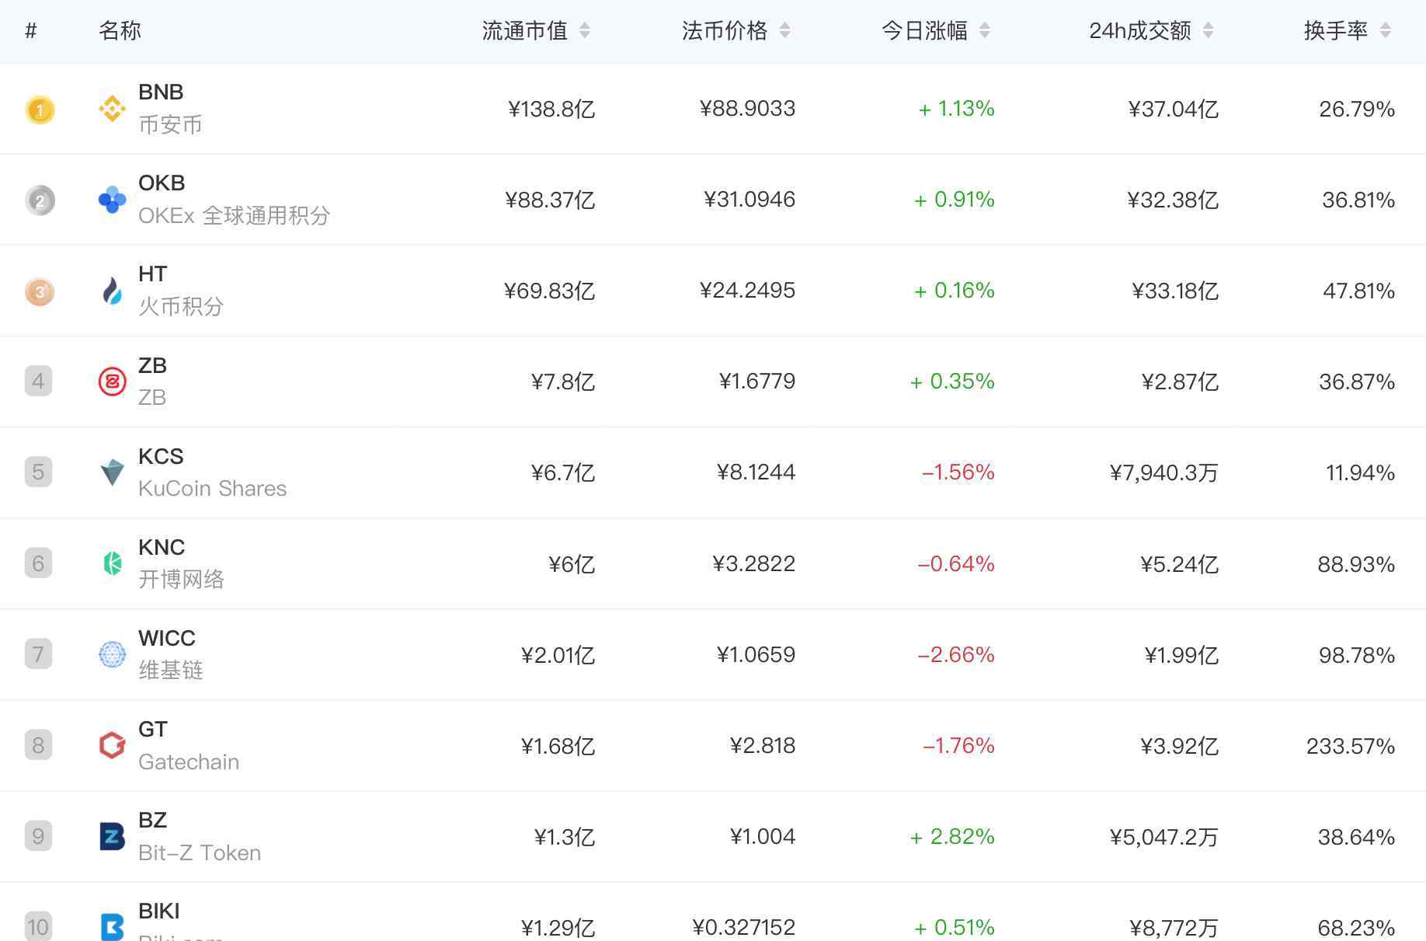The width and height of the screenshot is (1426, 941).
Task: Open the KuCoin Shares name link
Action: tap(212, 489)
